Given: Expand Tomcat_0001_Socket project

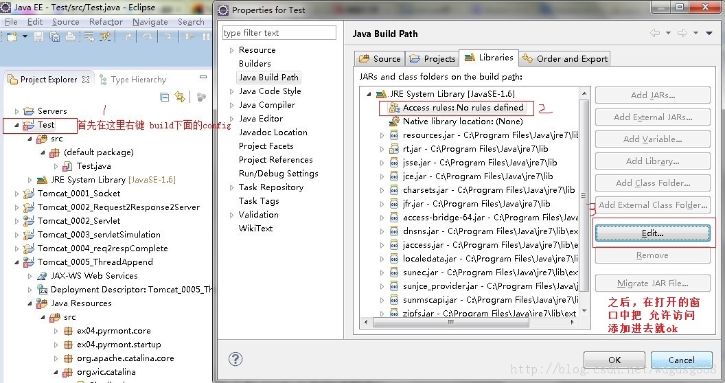Looking at the screenshot, I should (16, 194).
